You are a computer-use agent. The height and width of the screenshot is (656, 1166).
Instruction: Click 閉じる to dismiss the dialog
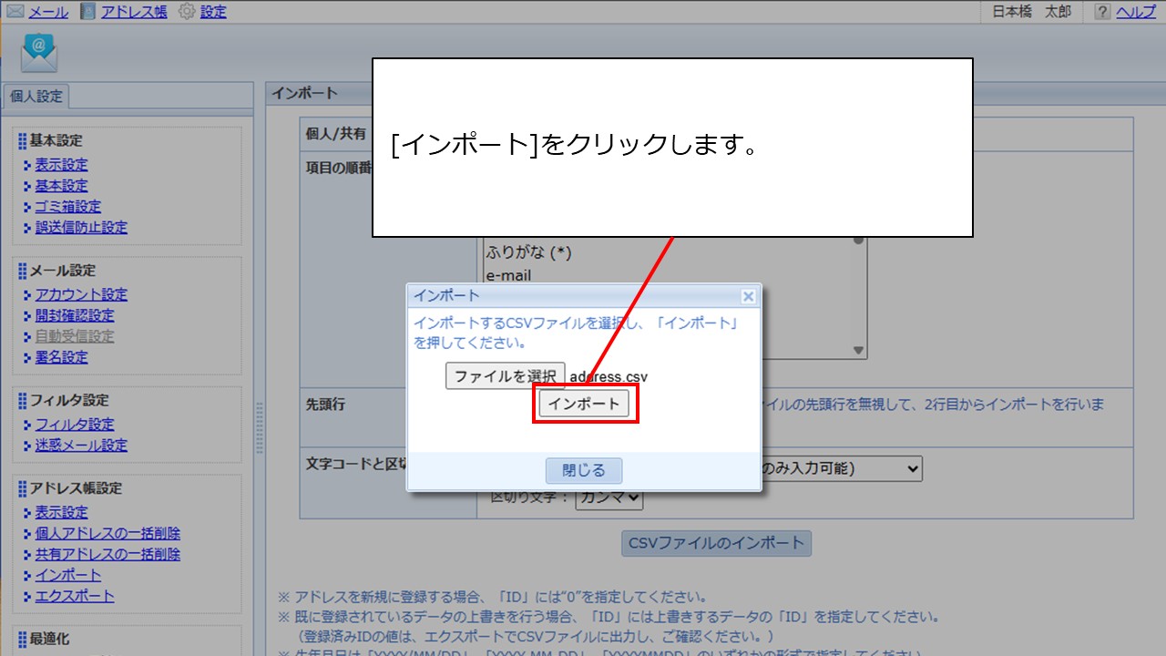[584, 470]
